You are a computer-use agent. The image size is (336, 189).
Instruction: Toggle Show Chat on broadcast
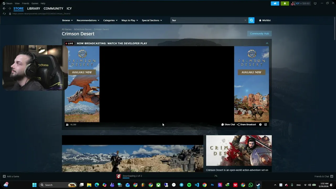click(228, 124)
